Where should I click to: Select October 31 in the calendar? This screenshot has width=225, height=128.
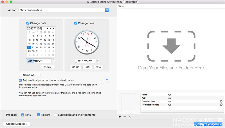tap(37, 51)
